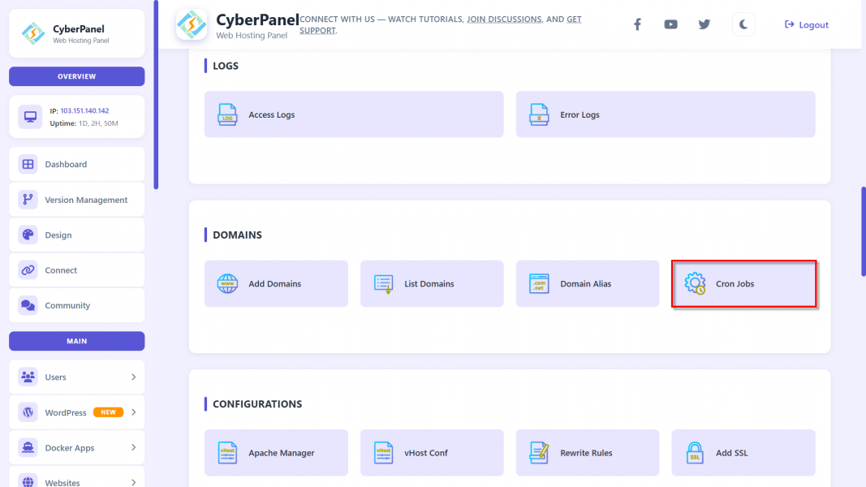Image resolution: width=866 pixels, height=487 pixels.
Task: Click the Community chat bubbles icon
Action: pyautogui.click(x=28, y=305)
